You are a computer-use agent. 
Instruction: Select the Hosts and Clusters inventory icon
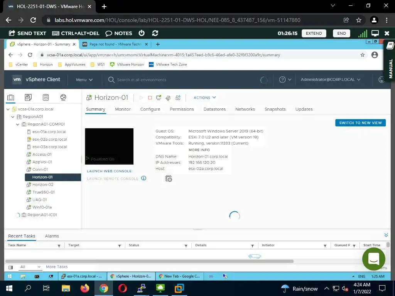(10, 98)
